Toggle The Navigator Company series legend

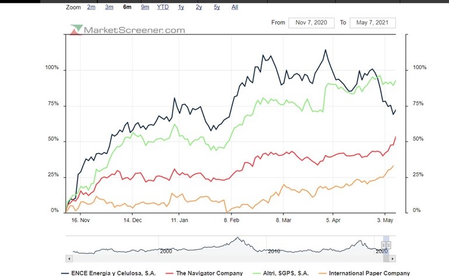pos(204,273)
